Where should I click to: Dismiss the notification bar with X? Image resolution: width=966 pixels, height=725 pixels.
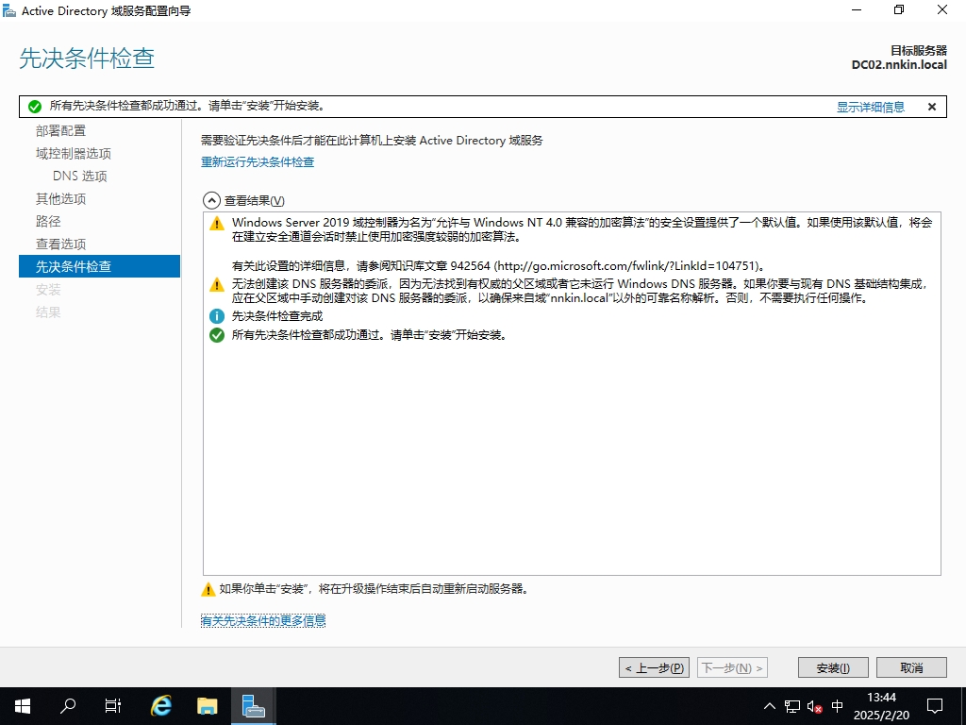pyautogui.click(x=932, y=107)
